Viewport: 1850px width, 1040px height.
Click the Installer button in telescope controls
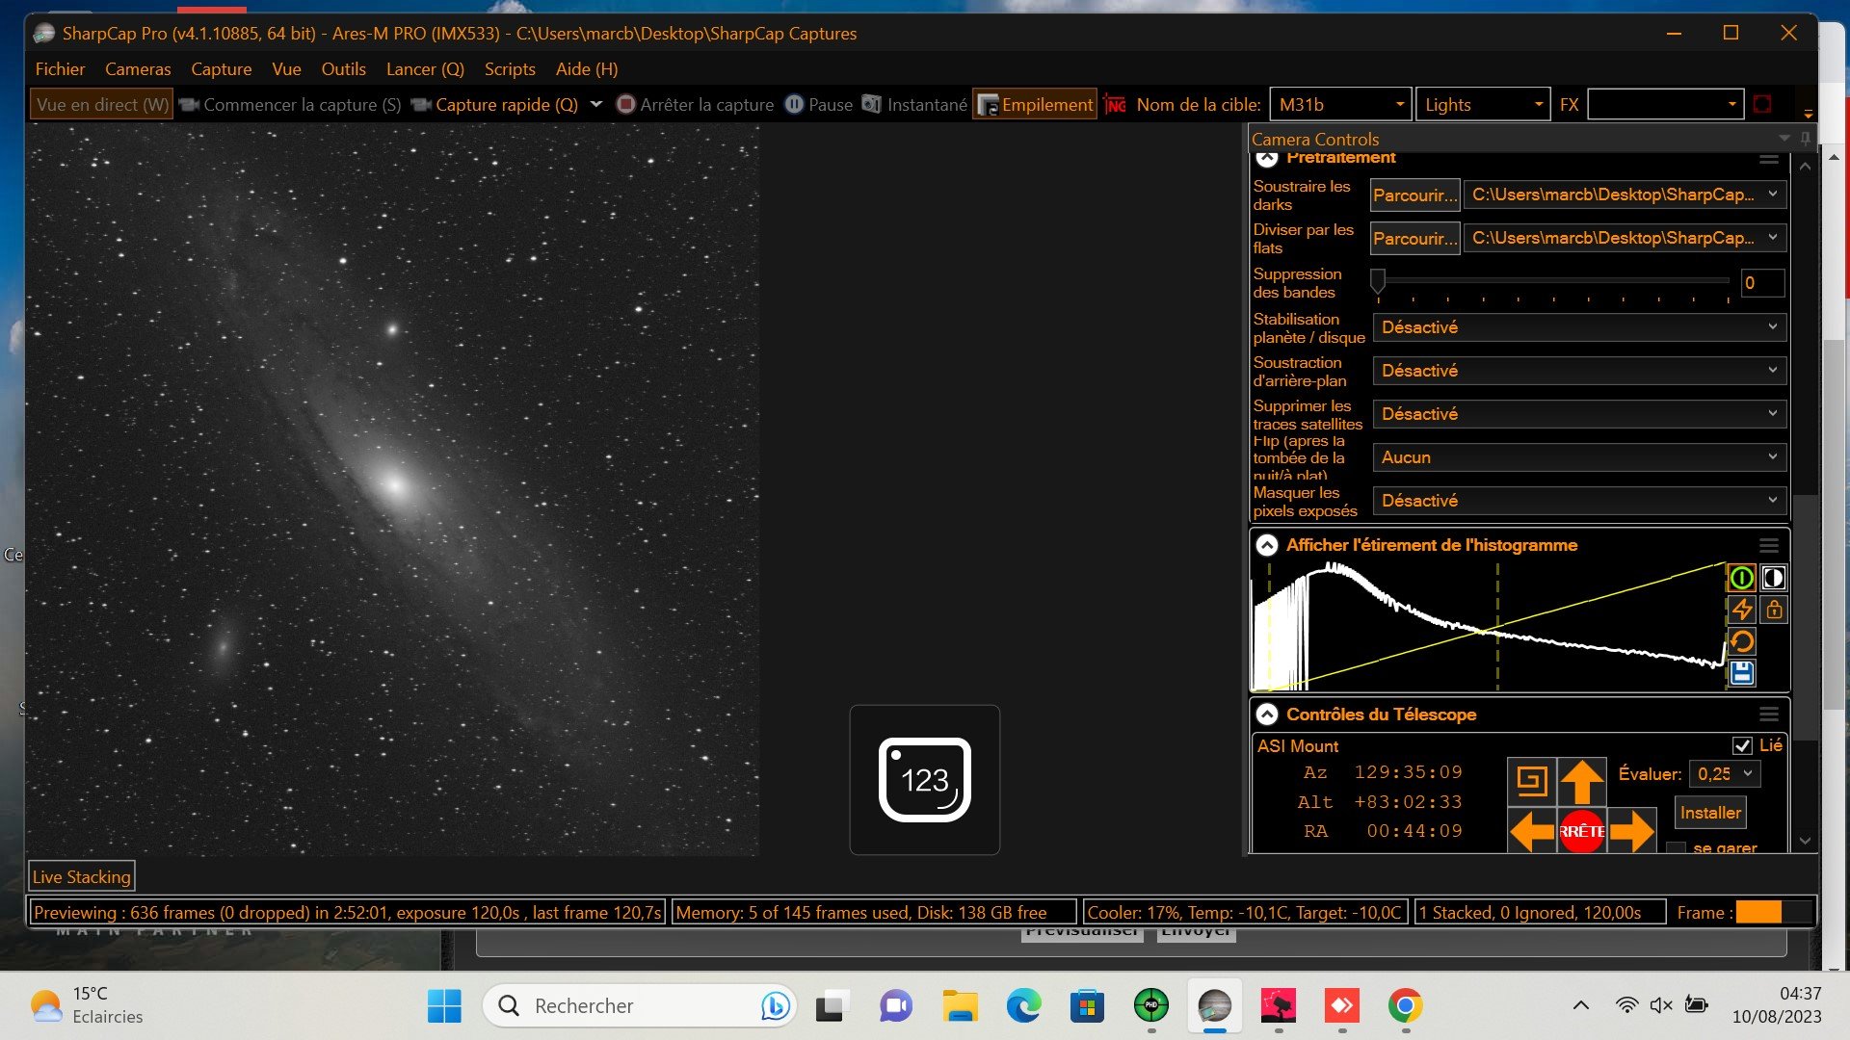point(1710,813)
